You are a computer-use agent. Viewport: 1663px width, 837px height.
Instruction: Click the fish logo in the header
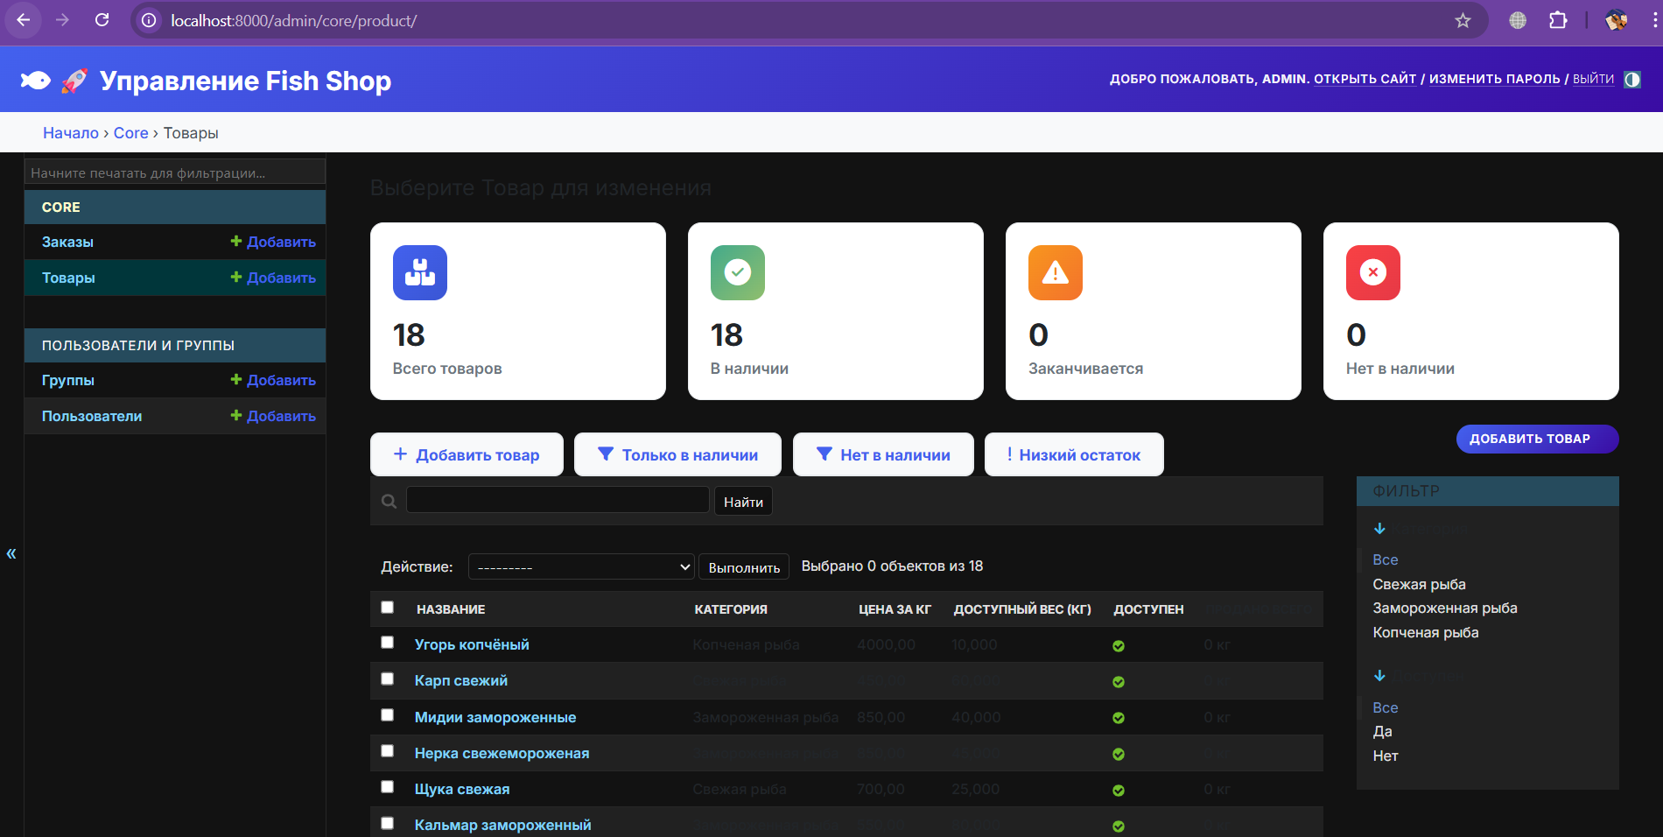coord(36,81)
